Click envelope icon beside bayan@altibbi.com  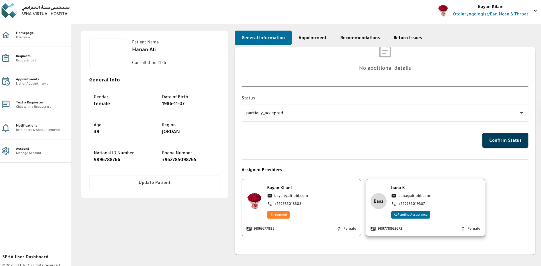(x=270, y=196)
